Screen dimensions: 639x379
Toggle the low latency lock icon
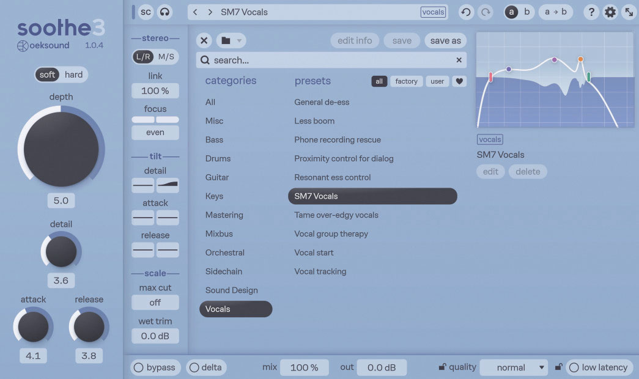[558, 367]
